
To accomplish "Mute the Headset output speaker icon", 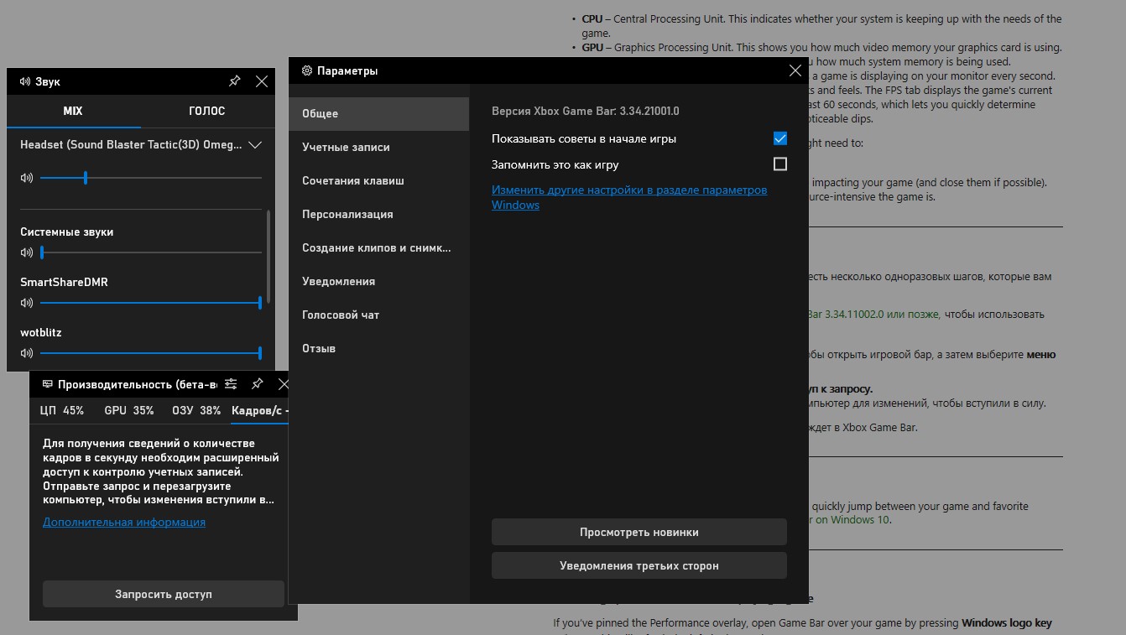I will [x=27, y=178].
